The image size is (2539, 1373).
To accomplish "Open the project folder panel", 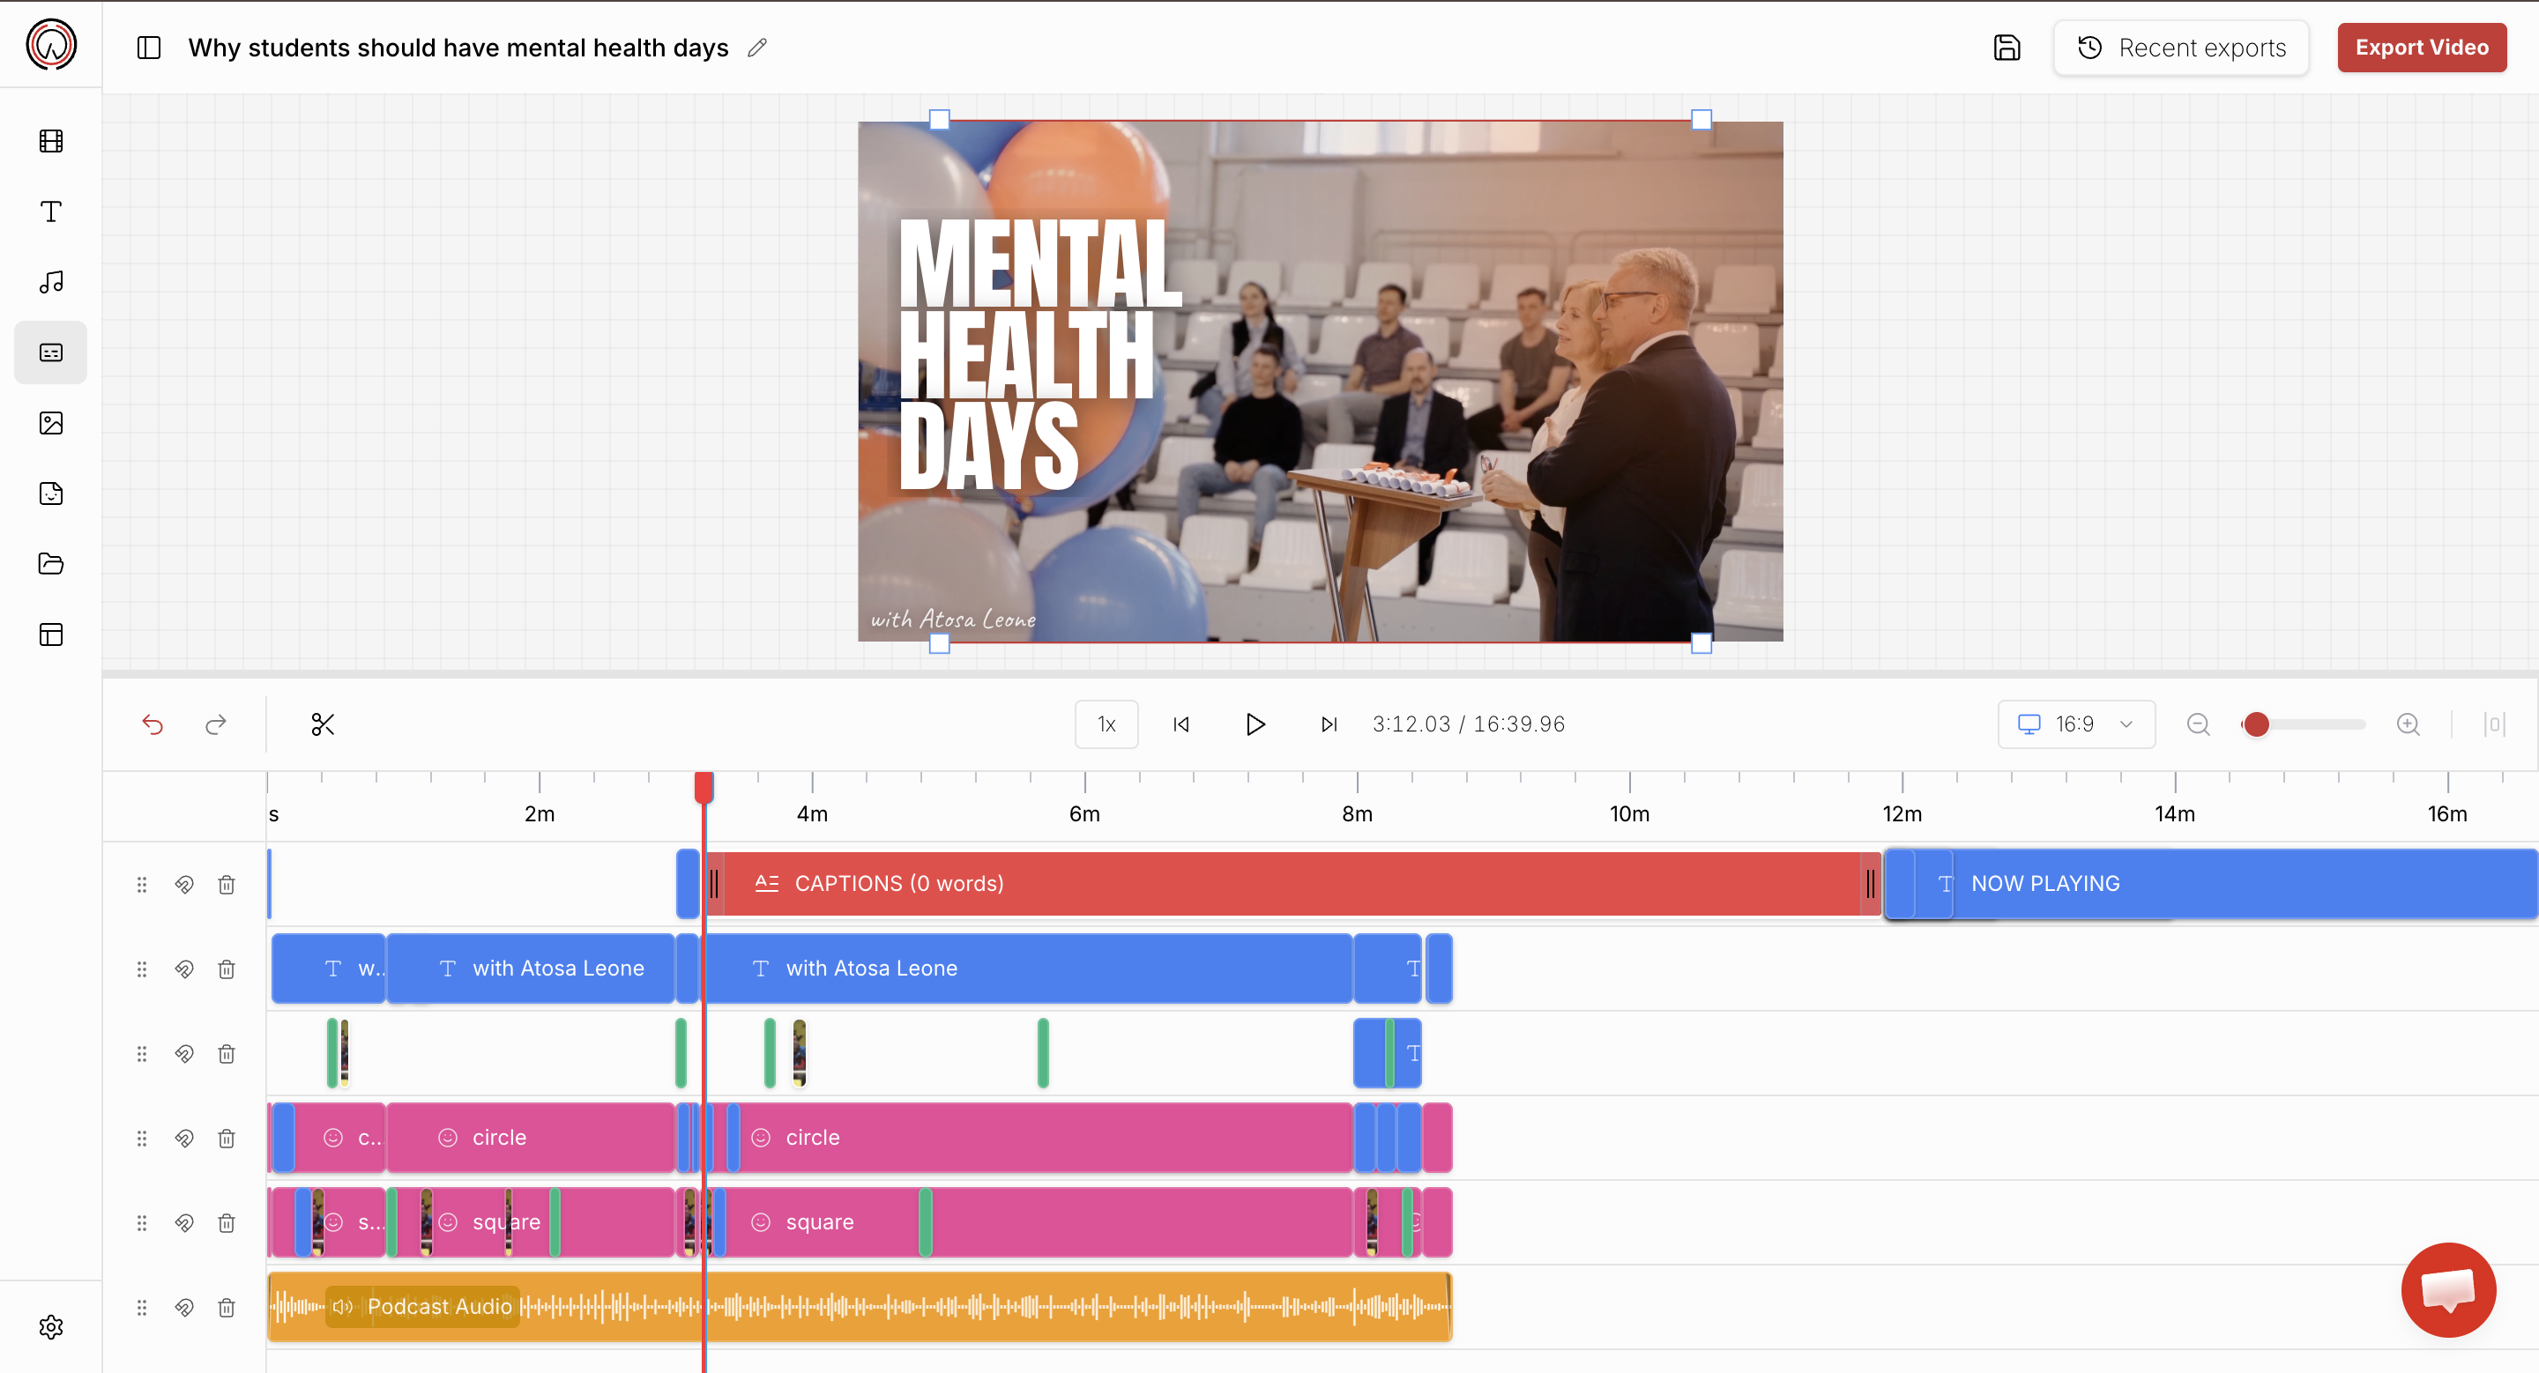I will tap(51, 564).
